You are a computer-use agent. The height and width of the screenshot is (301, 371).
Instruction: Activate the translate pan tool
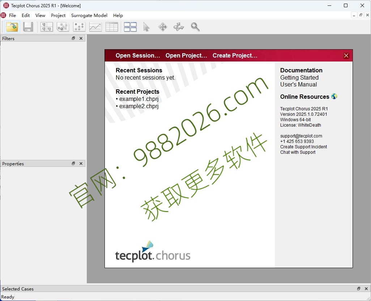tap(163, 27)
